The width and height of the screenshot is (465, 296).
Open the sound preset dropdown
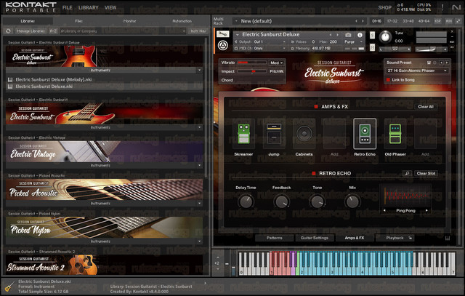coord(416,71)
